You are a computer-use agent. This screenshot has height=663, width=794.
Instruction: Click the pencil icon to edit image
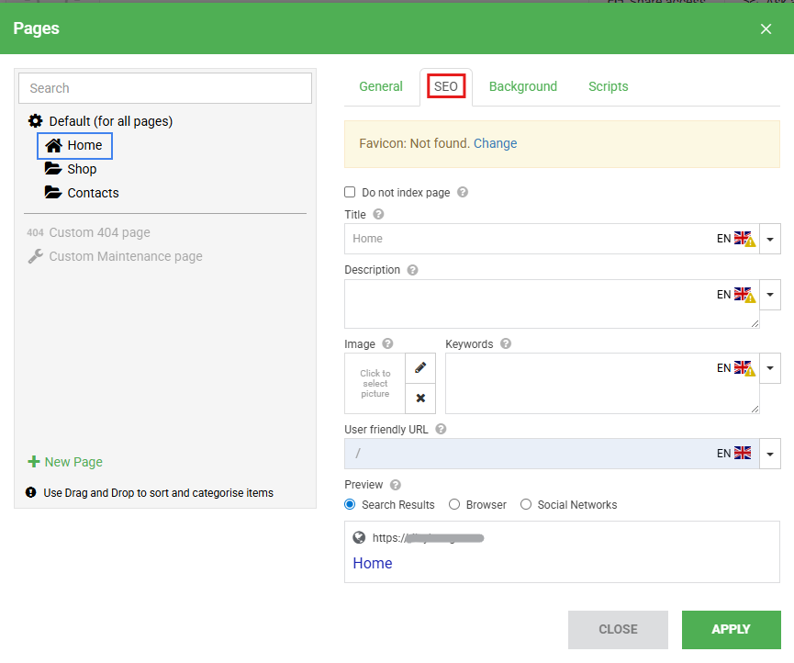420,367
